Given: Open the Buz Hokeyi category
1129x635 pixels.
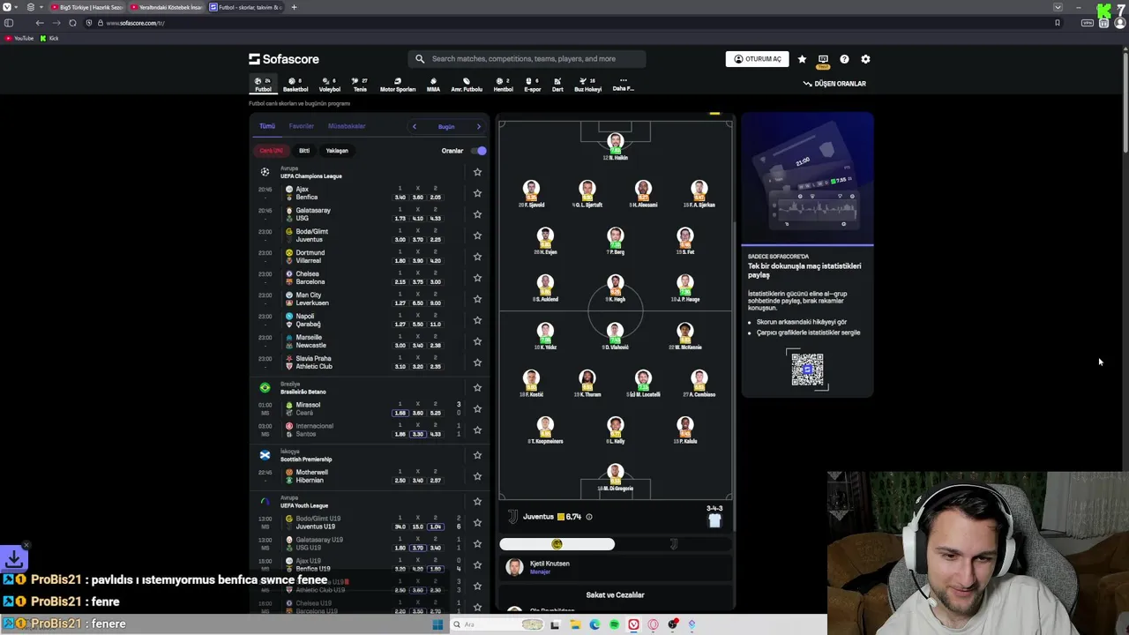Looking at the screenshot, I should pos(588,85).
